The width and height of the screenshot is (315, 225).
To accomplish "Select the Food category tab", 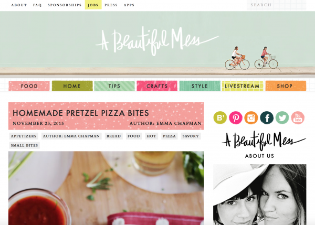I will tap(29, 86).
